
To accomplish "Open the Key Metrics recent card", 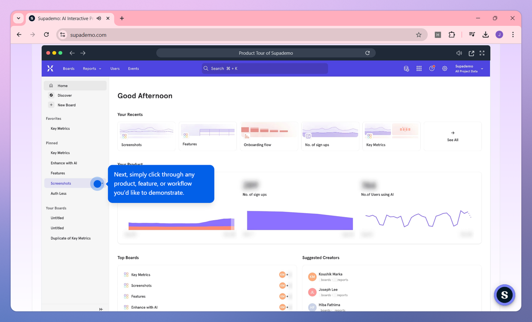I will point(391,136).
